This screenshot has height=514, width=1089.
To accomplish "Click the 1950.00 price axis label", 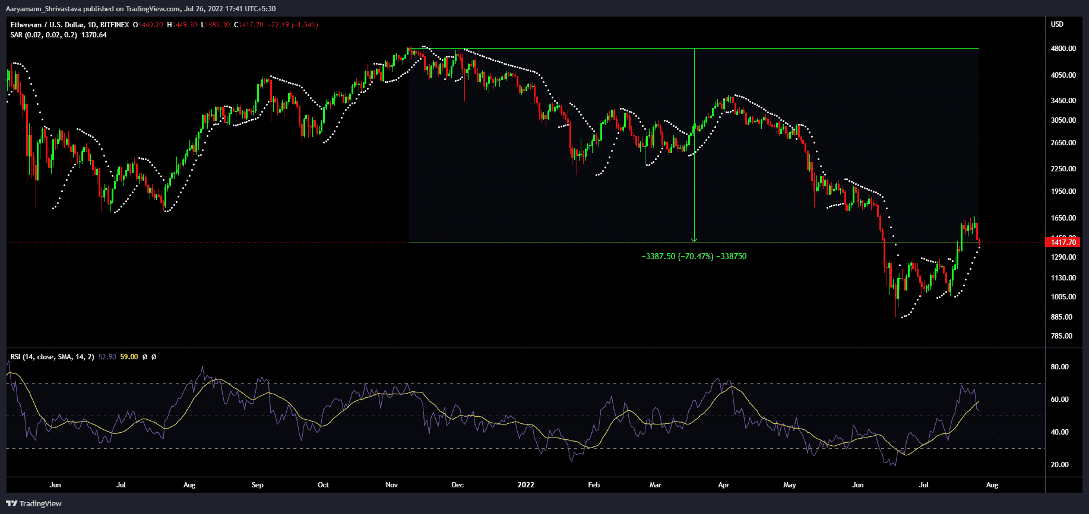I will pyautogui.click(x=1063, y=191).
